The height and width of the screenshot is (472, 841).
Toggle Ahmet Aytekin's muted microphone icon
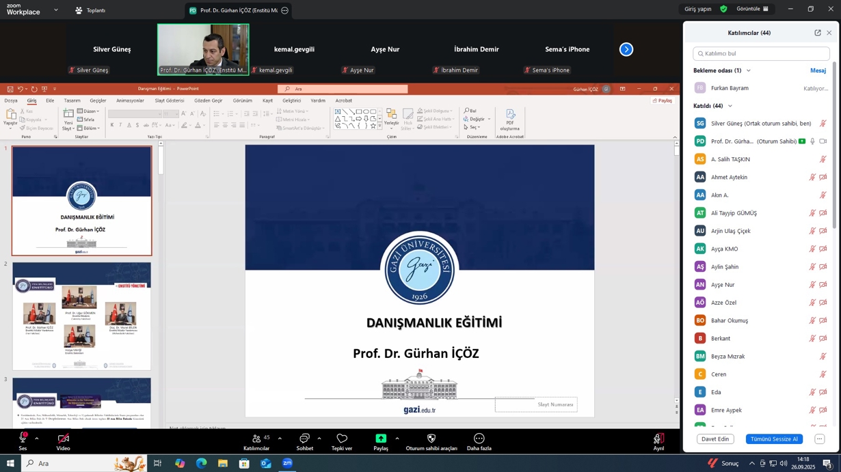pyautogui.click(x=812, y=177)
